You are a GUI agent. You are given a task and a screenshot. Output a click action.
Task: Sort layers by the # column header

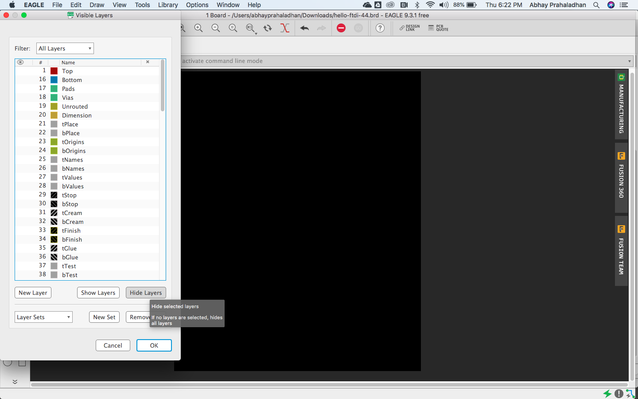click(x=40, y=63)
